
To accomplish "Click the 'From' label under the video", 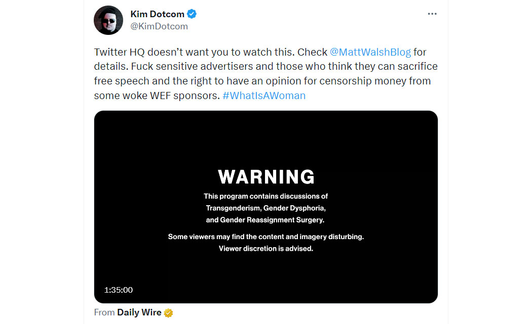I will pos(104,312).
